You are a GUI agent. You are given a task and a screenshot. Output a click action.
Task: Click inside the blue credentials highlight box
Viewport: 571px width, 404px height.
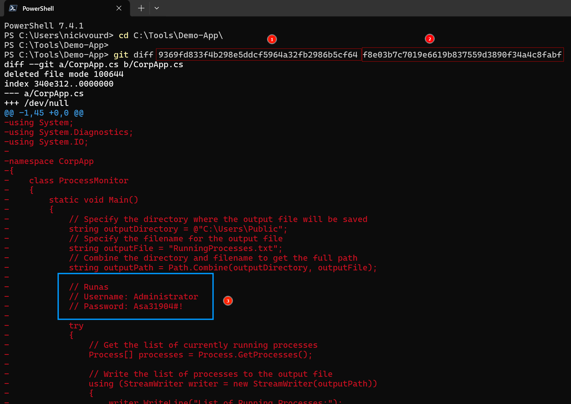point(135,297)
